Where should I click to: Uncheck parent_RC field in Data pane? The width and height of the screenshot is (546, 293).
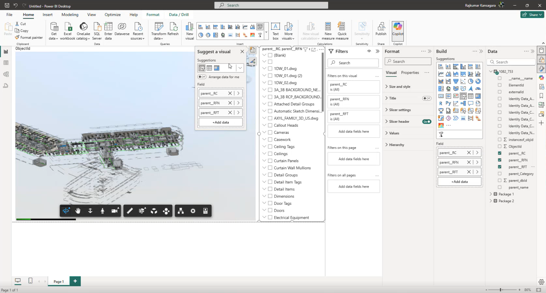pos(499,153)
